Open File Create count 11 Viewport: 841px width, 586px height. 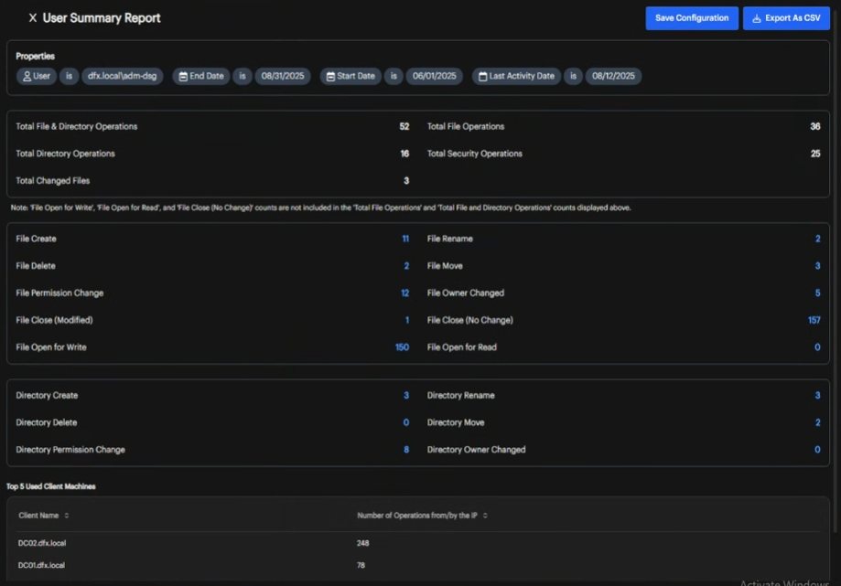point(405,239)
